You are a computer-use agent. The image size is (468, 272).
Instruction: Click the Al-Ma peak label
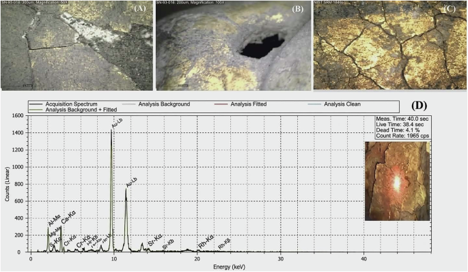(55, 221)
